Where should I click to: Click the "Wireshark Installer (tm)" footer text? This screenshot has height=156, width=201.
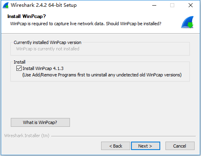27,136
